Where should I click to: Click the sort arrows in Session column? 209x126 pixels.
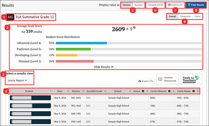click(83, 91)
